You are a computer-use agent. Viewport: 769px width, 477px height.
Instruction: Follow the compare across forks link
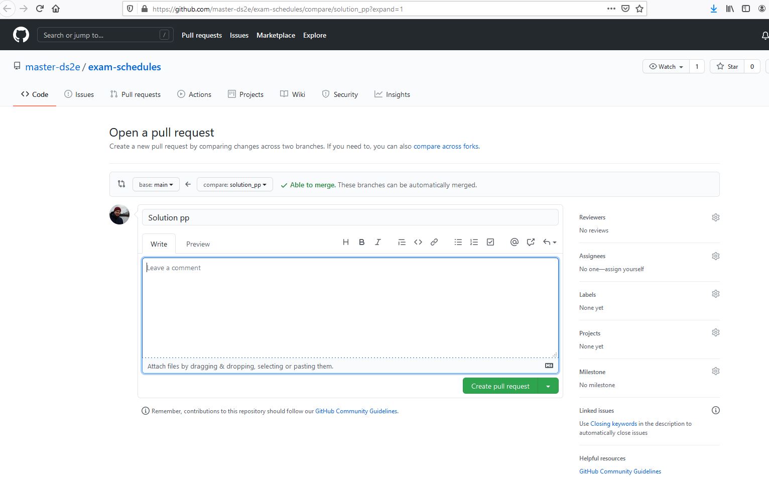446,147
